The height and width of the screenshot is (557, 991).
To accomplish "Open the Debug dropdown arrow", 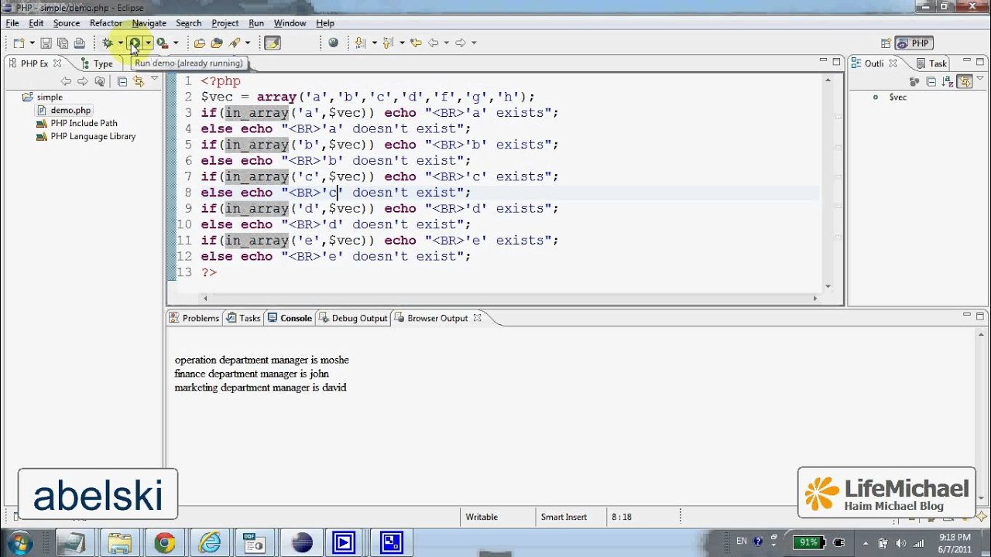I will click(120, 43).
